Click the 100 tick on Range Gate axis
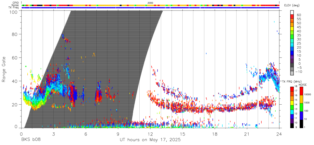Image resolution: width=314 pixels, height=145 pixels. [x=13, y=12]
